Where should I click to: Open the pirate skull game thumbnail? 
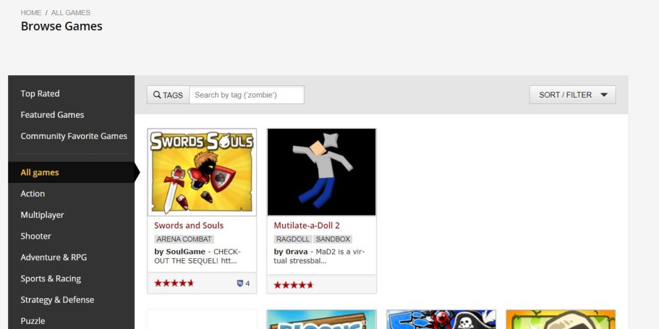[x=441, y=320]
